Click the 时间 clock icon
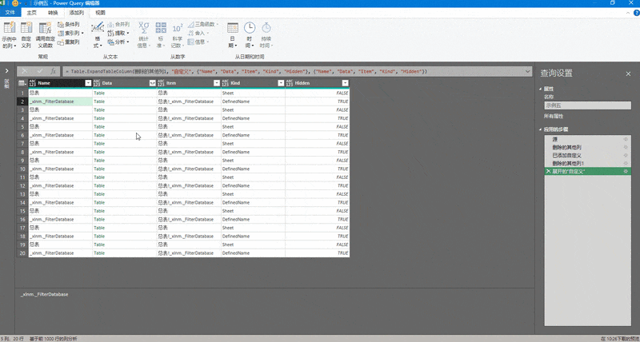Screen dimensions: 640x342 pos(250,37)
